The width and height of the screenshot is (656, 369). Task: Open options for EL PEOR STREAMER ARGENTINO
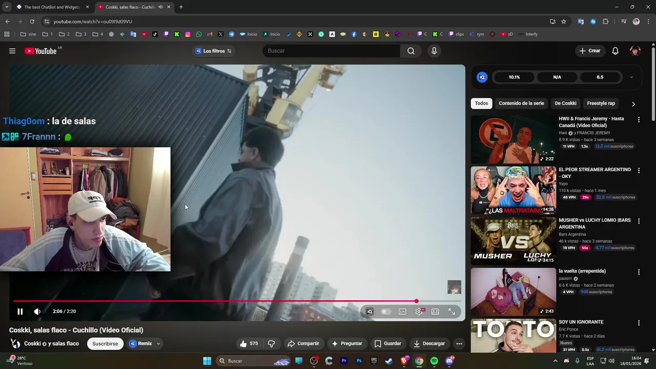639,170
